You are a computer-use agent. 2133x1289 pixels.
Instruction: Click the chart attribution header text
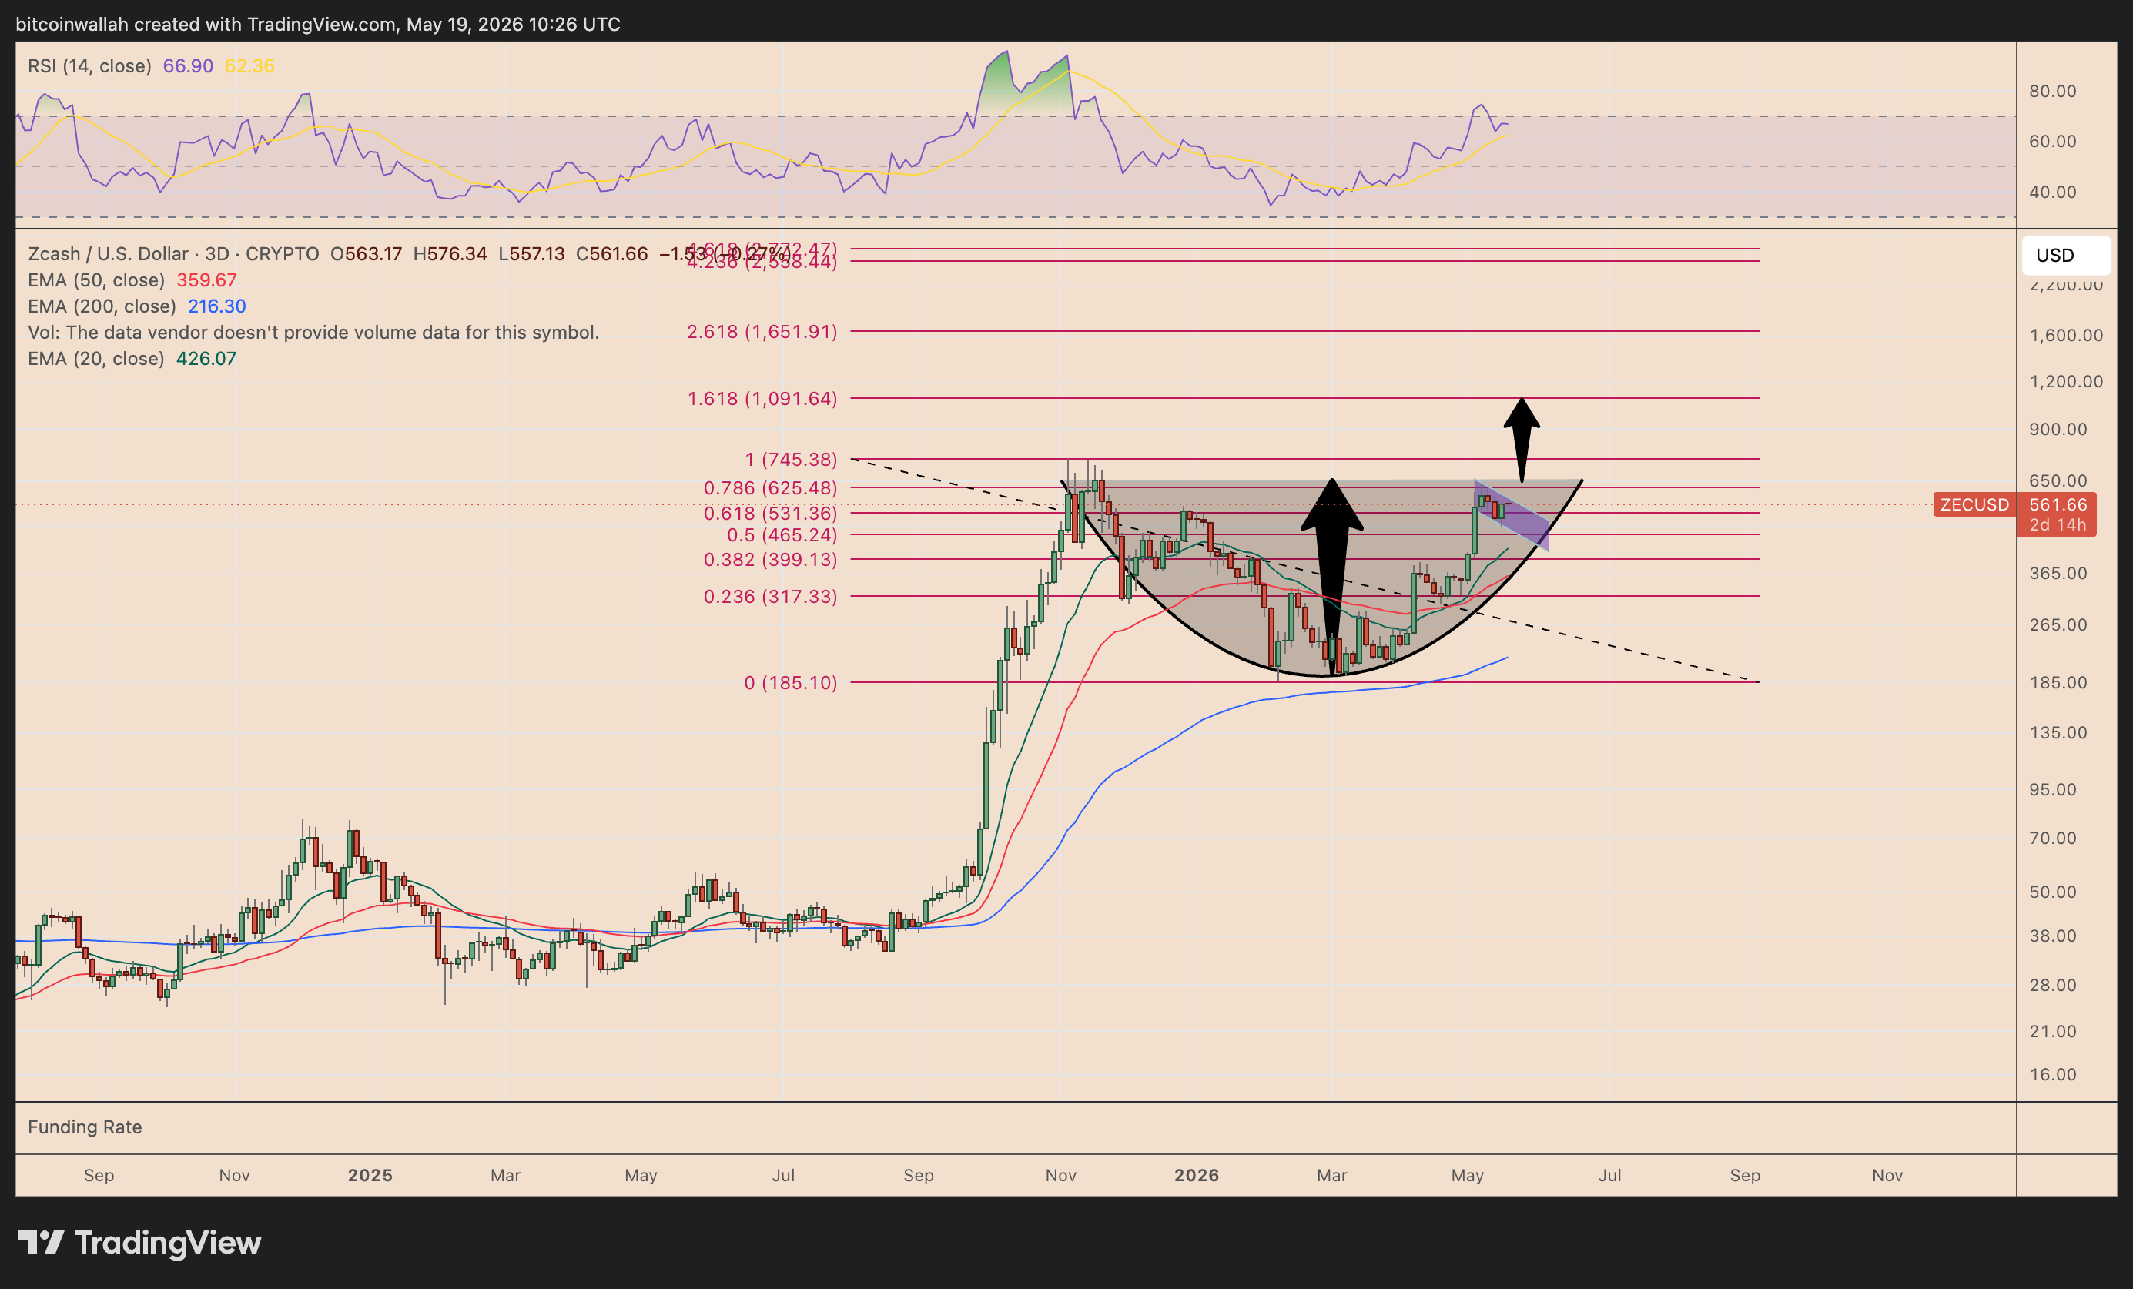[x=318, y=24]
